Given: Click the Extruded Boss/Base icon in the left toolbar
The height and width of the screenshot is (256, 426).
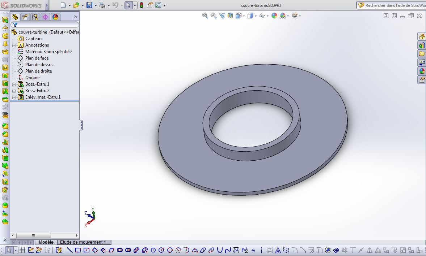Looking at the screenshot, I should (5, 20).
